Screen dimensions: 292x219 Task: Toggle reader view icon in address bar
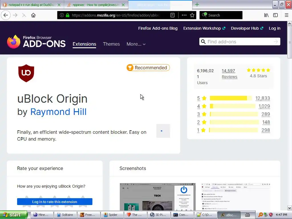[173, 15]
